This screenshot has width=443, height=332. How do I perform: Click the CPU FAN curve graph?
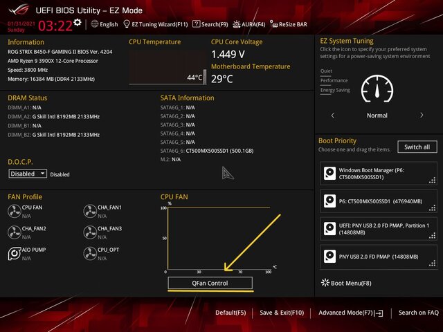click(219, 238)
